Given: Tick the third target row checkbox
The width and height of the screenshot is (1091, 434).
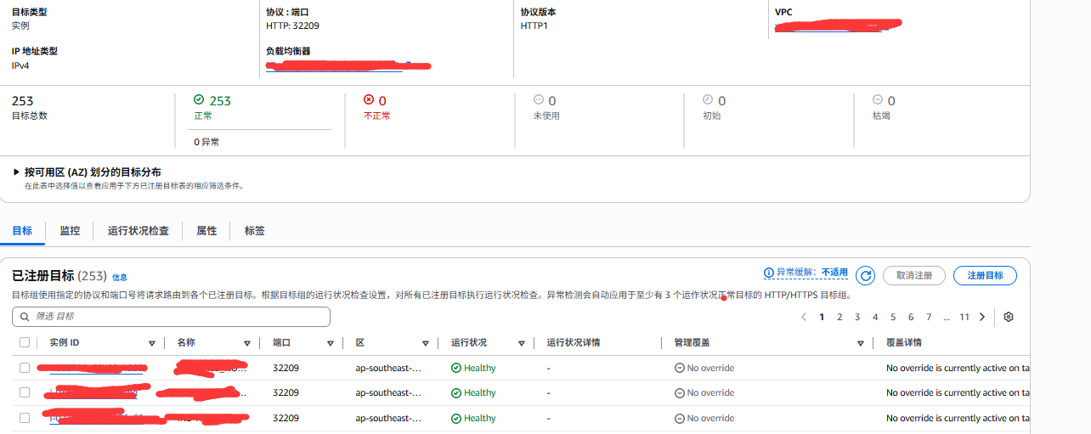Looking at the screenshot, I should [25, 418].
